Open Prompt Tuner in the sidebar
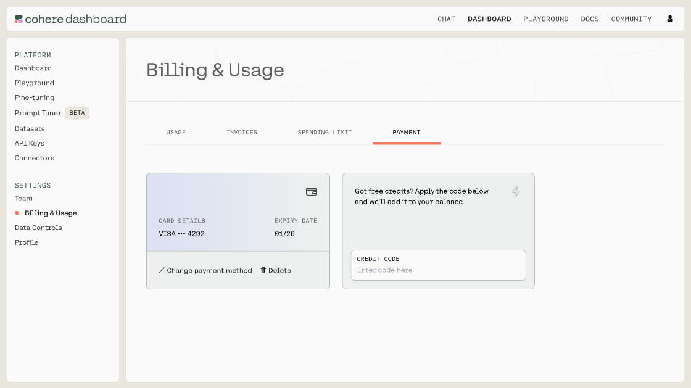Viewport: 691px width, 388px height. click(x=38, y=113)
